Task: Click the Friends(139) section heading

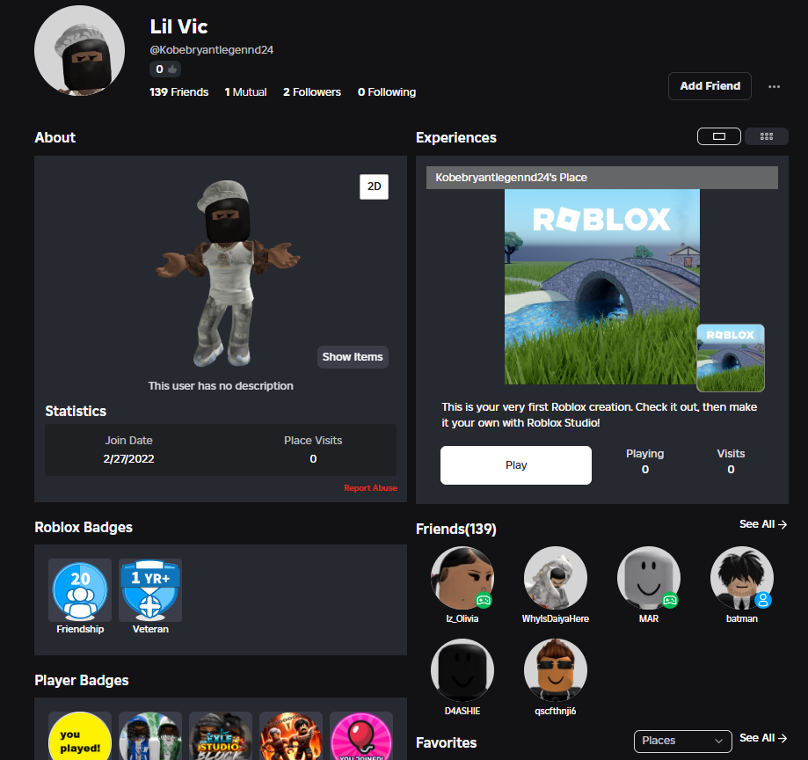Action: pos(456,529)
